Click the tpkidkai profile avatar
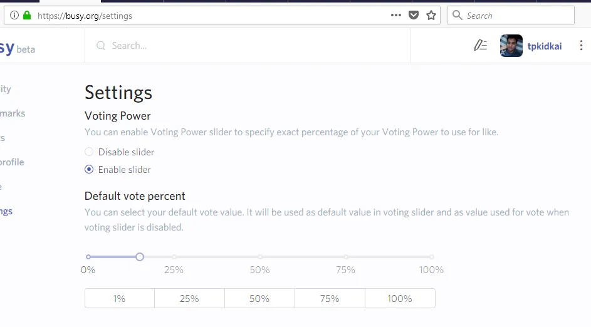The image size is (591, 327). [x=511, y=46]
